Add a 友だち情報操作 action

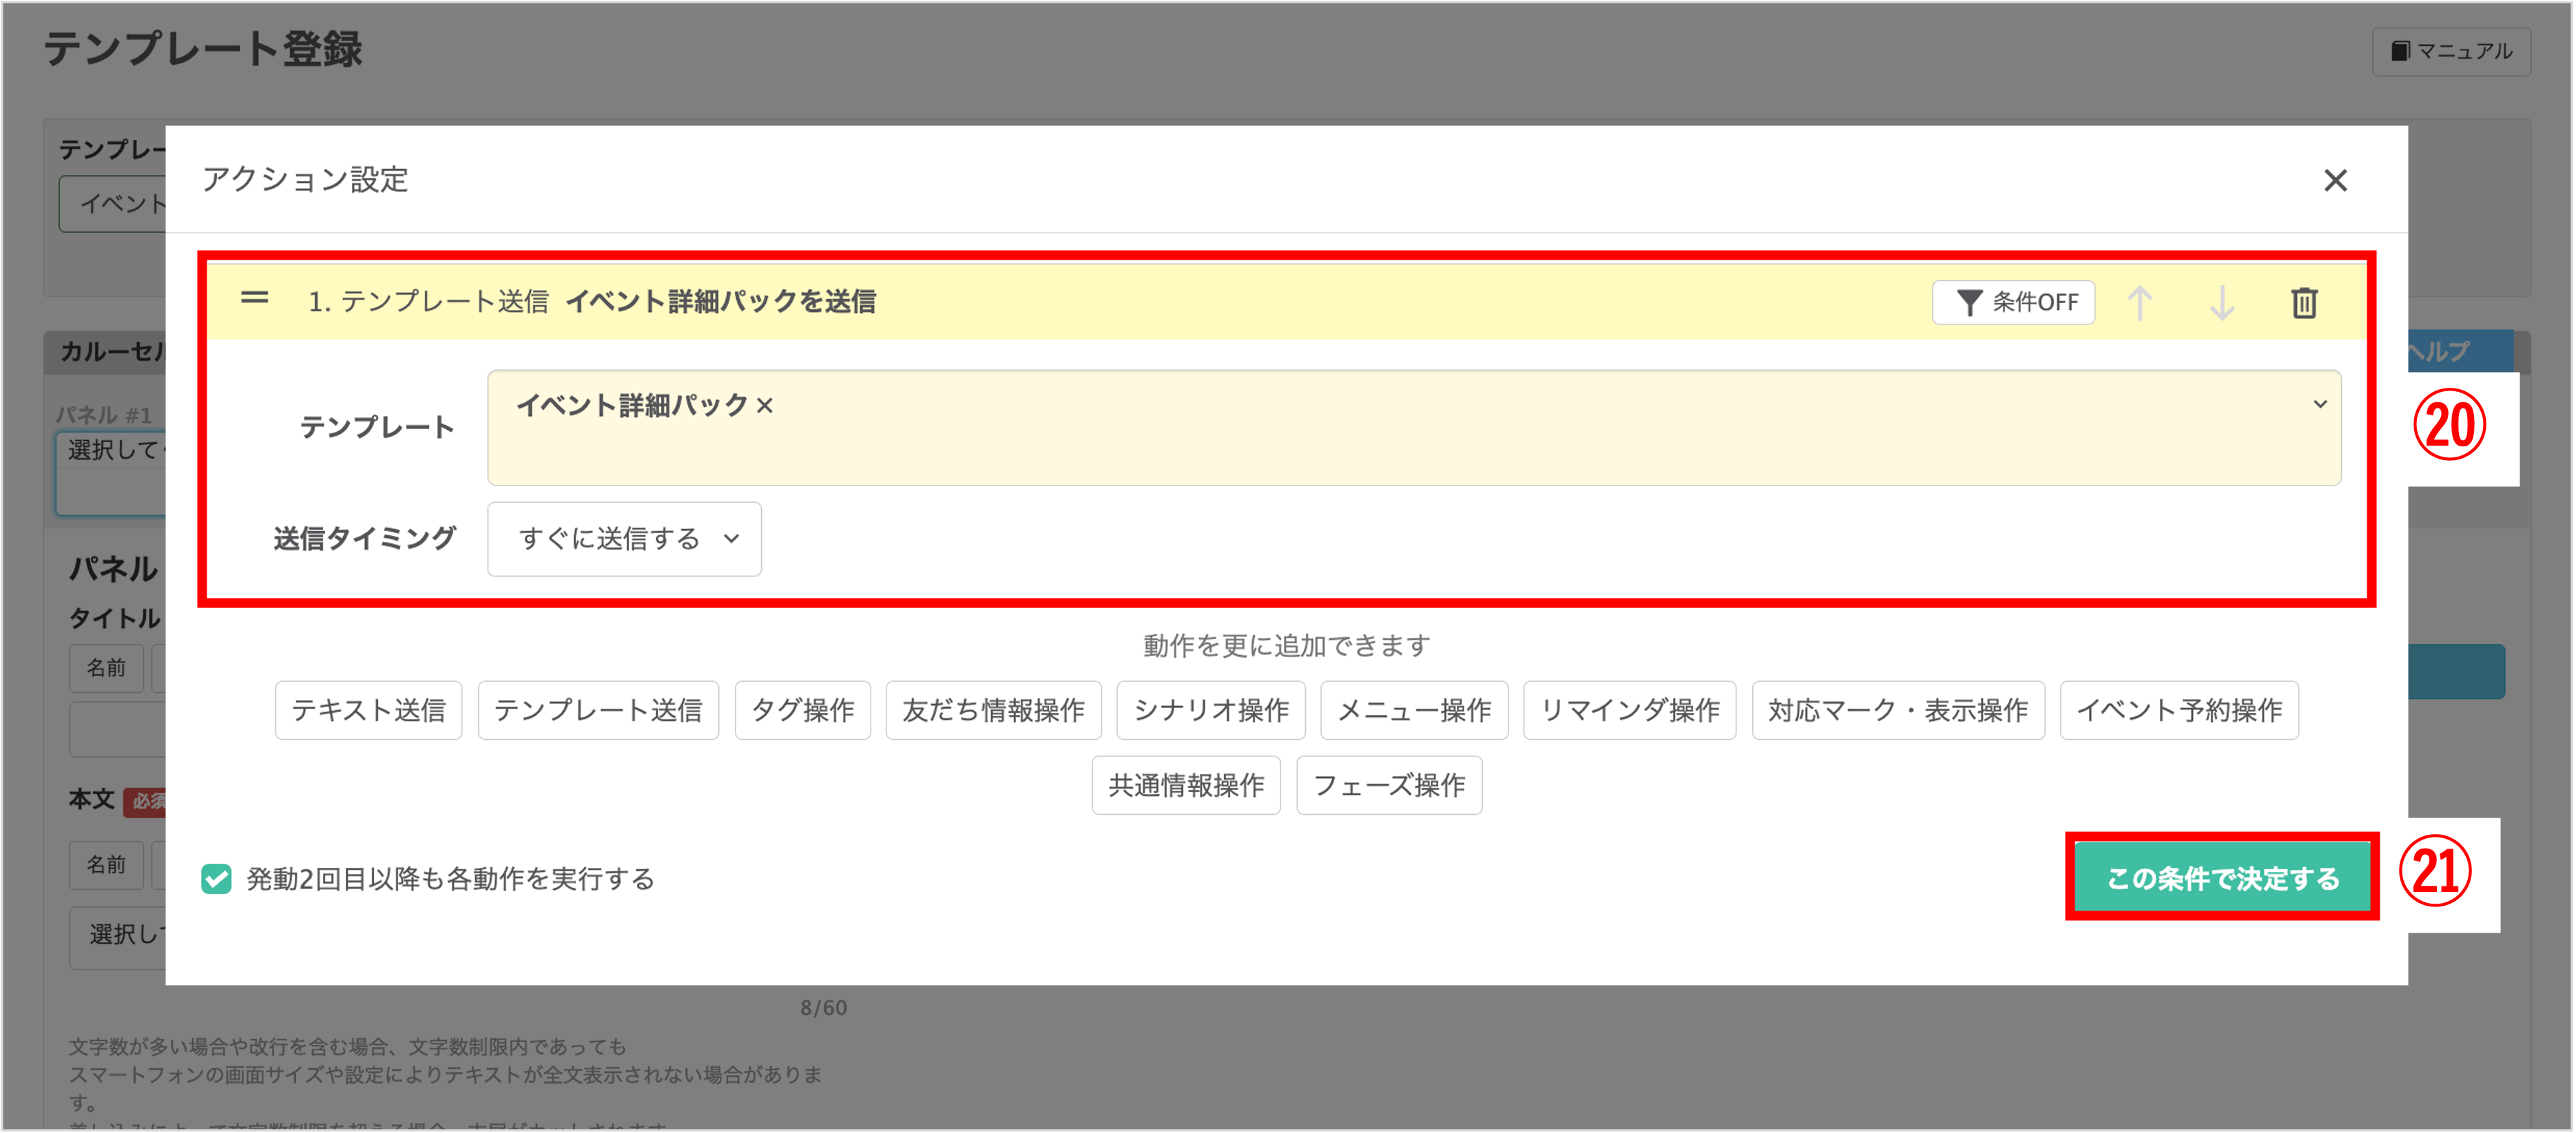[993, 710]
